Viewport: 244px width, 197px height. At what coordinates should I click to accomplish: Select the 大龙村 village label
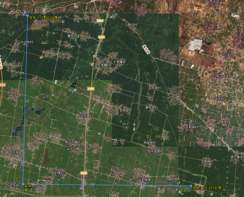(227, 76)
